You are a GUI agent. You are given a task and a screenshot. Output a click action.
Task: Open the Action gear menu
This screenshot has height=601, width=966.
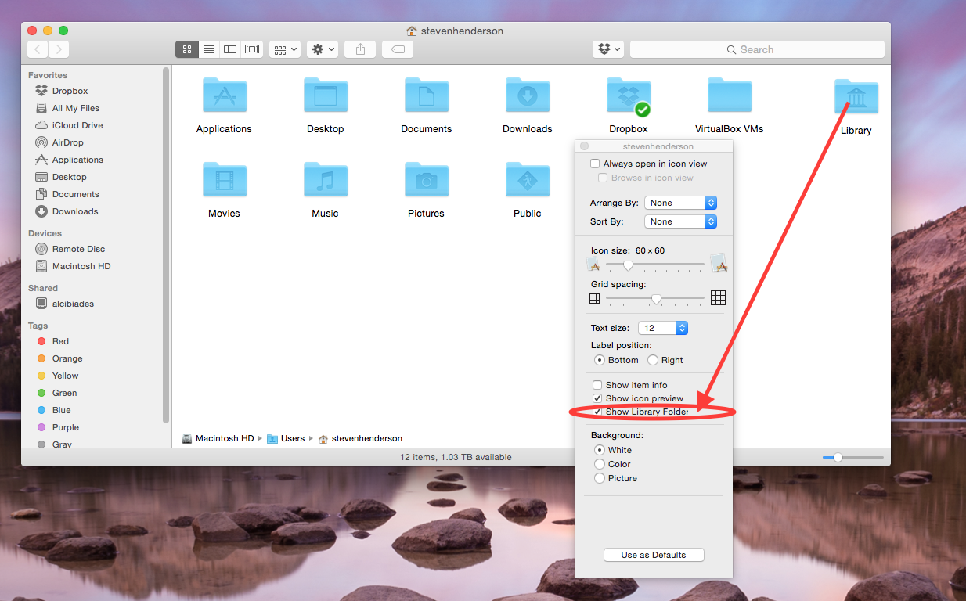point(323,49)
